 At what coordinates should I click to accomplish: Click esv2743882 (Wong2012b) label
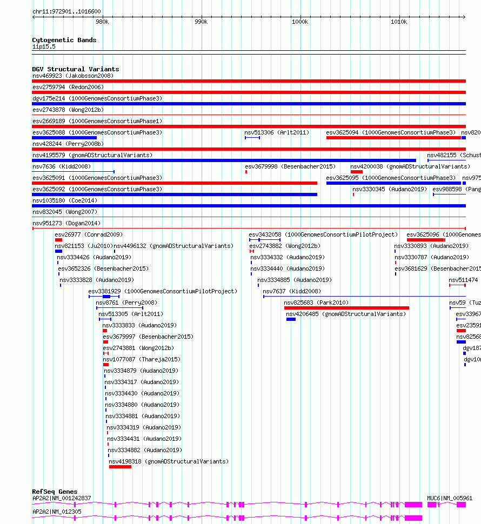pos(285,246)
